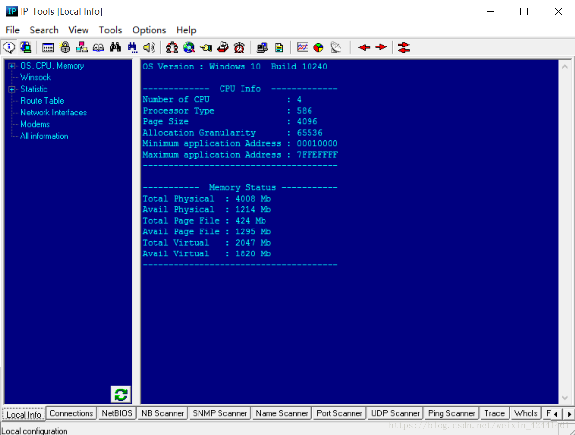The width and height of the screenshot is (575, 435).
Task: Switch to the NB Scanner tab
Action: click(163, 413)
